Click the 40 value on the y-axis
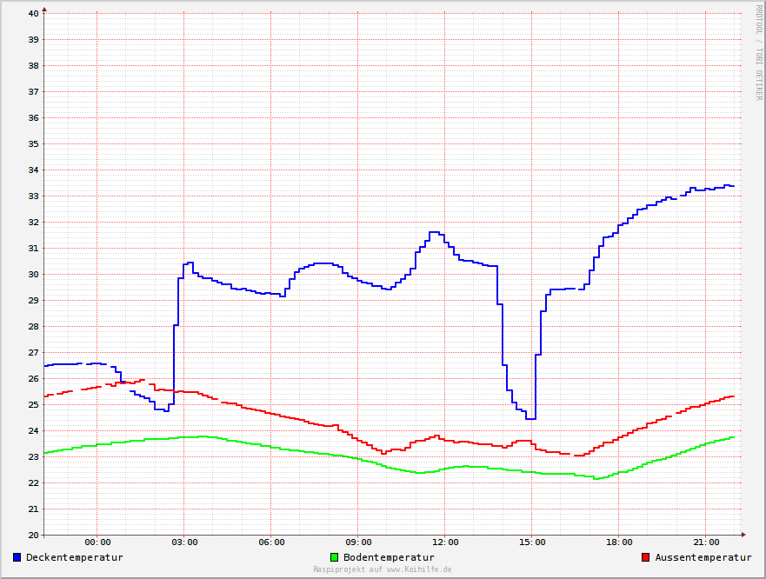Screen dimensions: 766x579 pos(33,13)
